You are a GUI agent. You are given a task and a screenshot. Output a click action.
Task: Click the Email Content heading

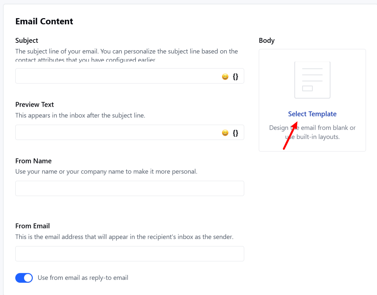[x=44, y=21]
